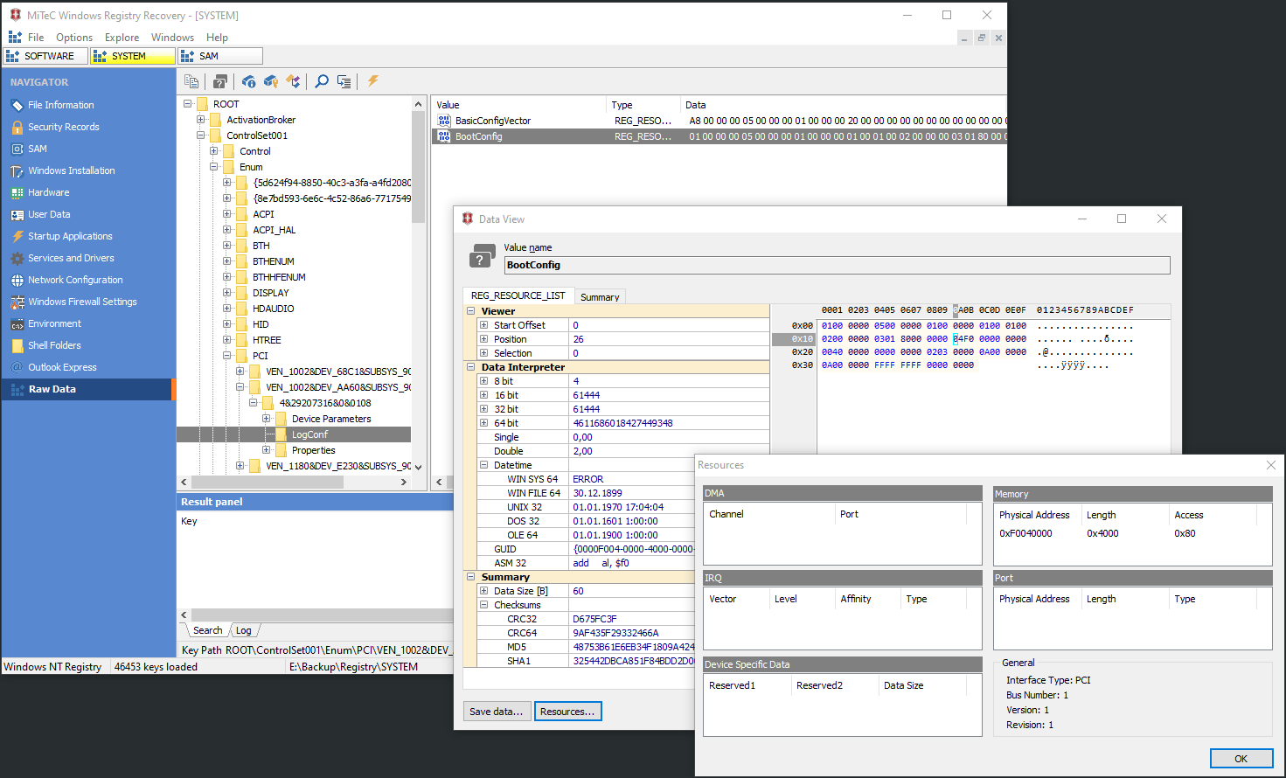
Task: Click the Value name field containing BootConfig
Action: (837, 265)
